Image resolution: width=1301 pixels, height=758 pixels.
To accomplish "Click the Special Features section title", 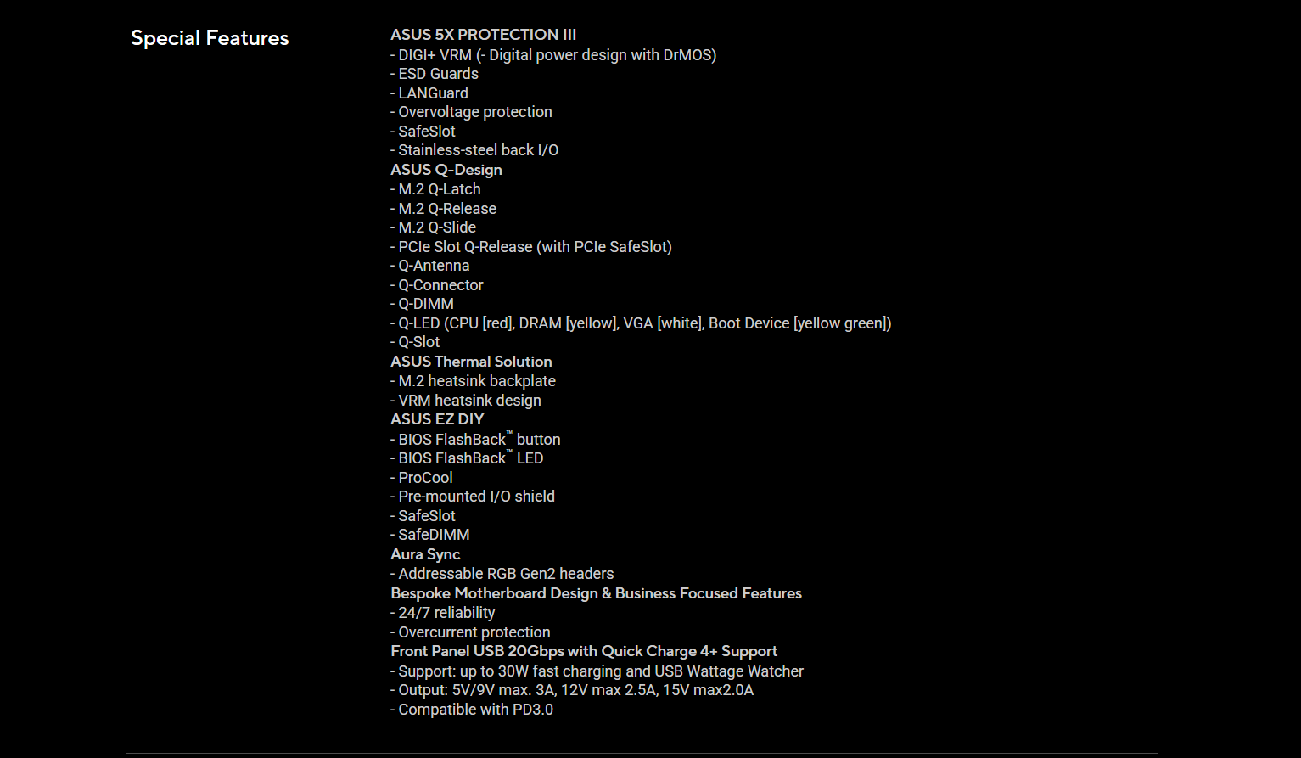I will 210,38.
